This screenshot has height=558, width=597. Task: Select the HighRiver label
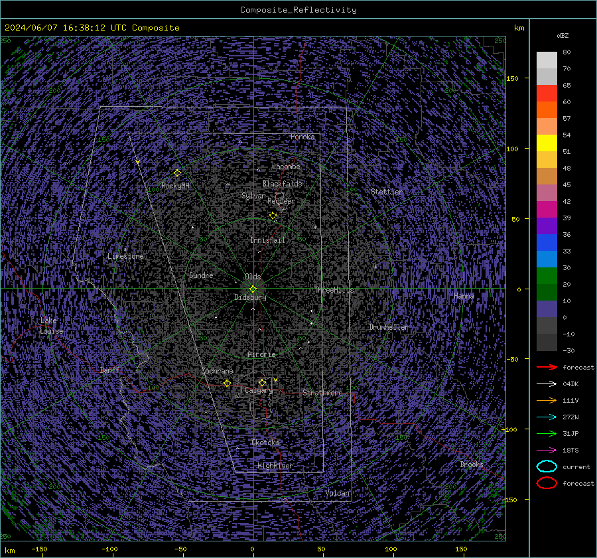275,466
